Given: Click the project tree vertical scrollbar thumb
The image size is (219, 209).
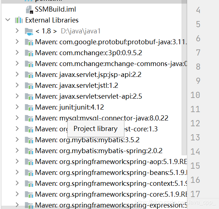Looking at the screenshot, I should (x=184, y=78).
